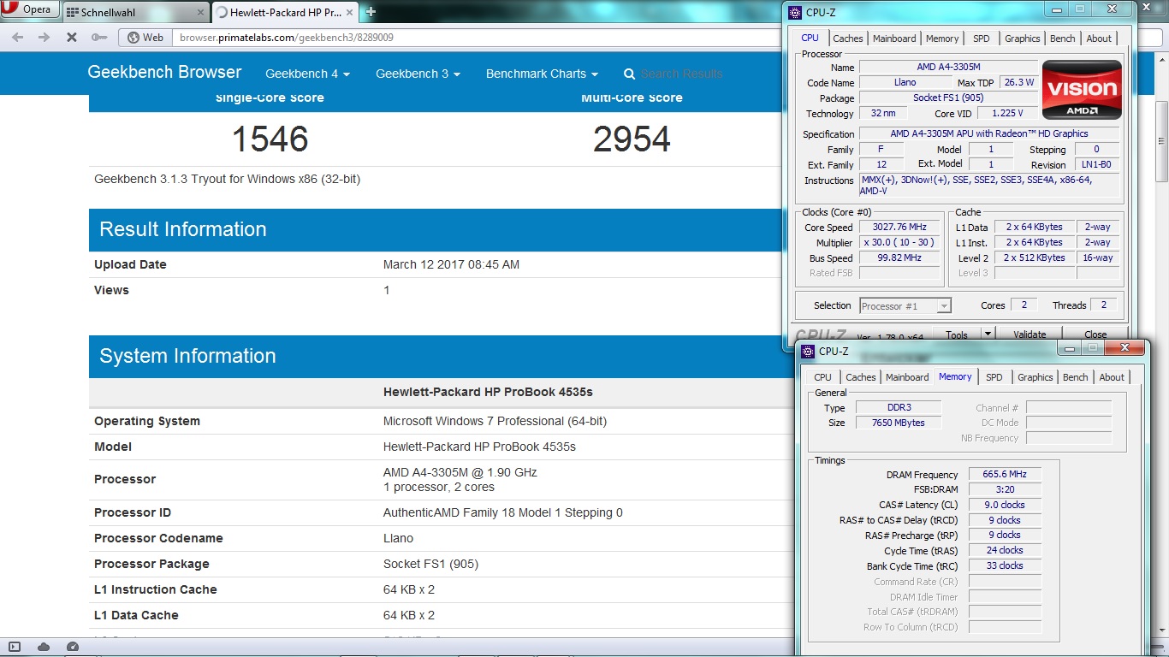The height and width of the screenshot is (657, 1169).
Task: Open Memory tab in upper CPU-Z window
Action: (942, 38)
